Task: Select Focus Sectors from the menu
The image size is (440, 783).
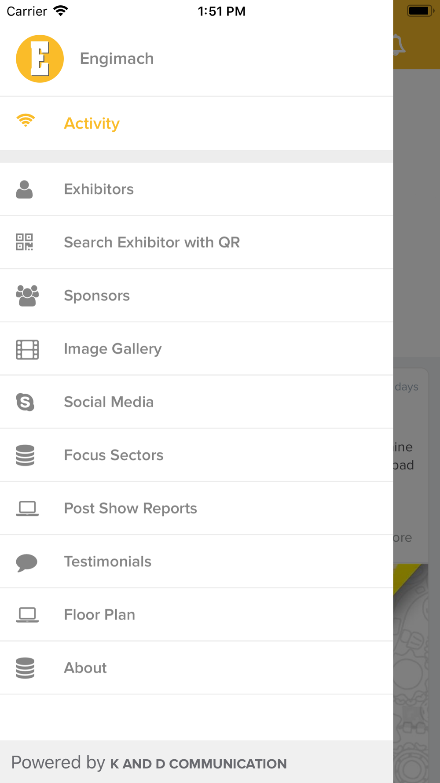Action: click(x=114, y=455)
